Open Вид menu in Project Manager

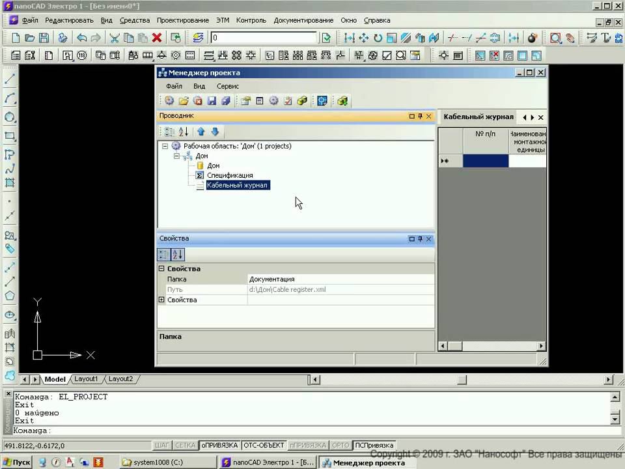[x=199, y=86]
